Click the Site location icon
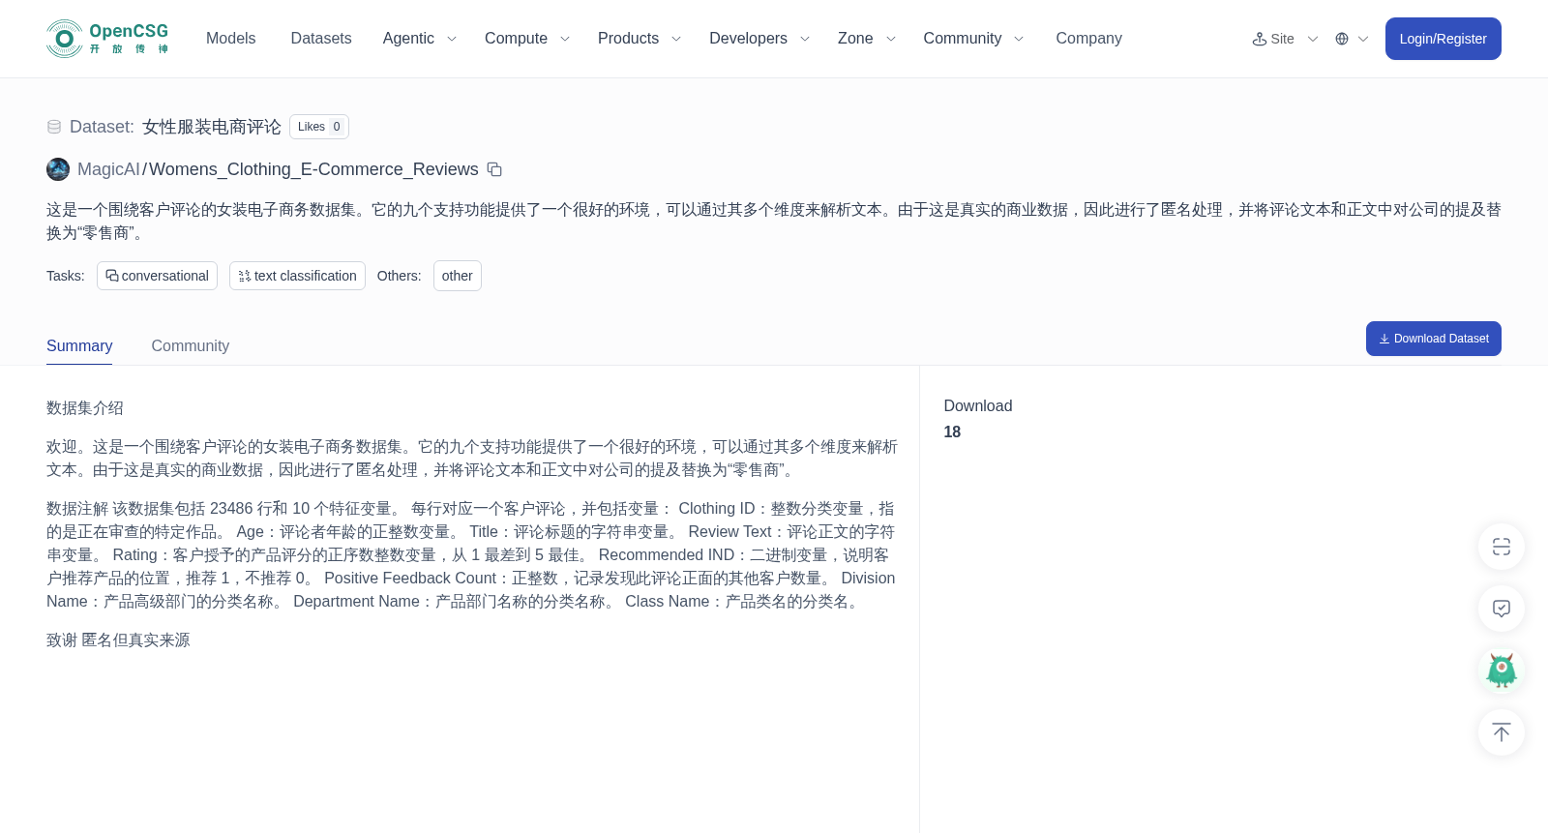The height and width of the screenshot is (833, 1548). (x=1260, y=39)
